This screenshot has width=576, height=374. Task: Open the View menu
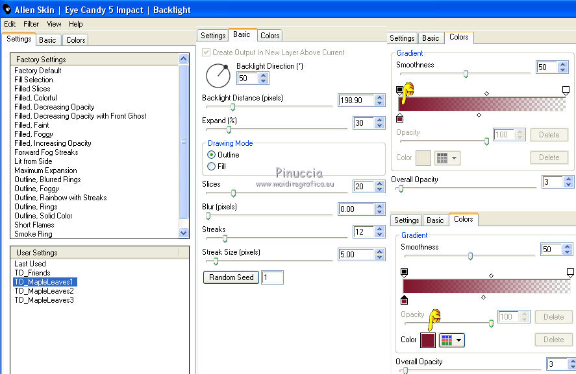point(54,24)
